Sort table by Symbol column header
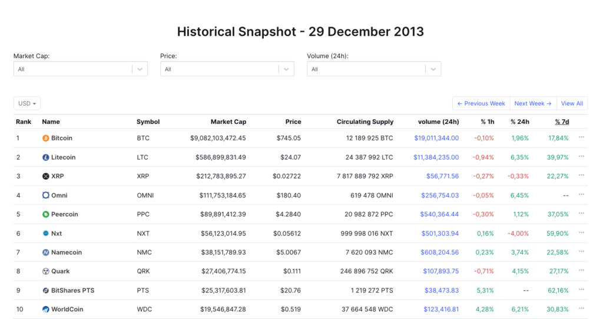The width and height of the screenshot is (603, 319). click(x=148, y=122)
